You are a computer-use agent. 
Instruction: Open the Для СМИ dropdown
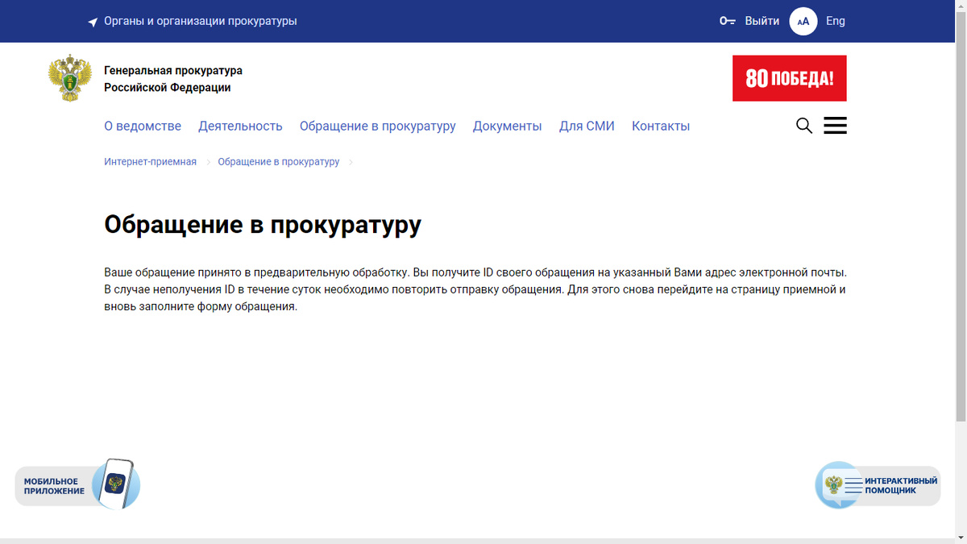587,126
